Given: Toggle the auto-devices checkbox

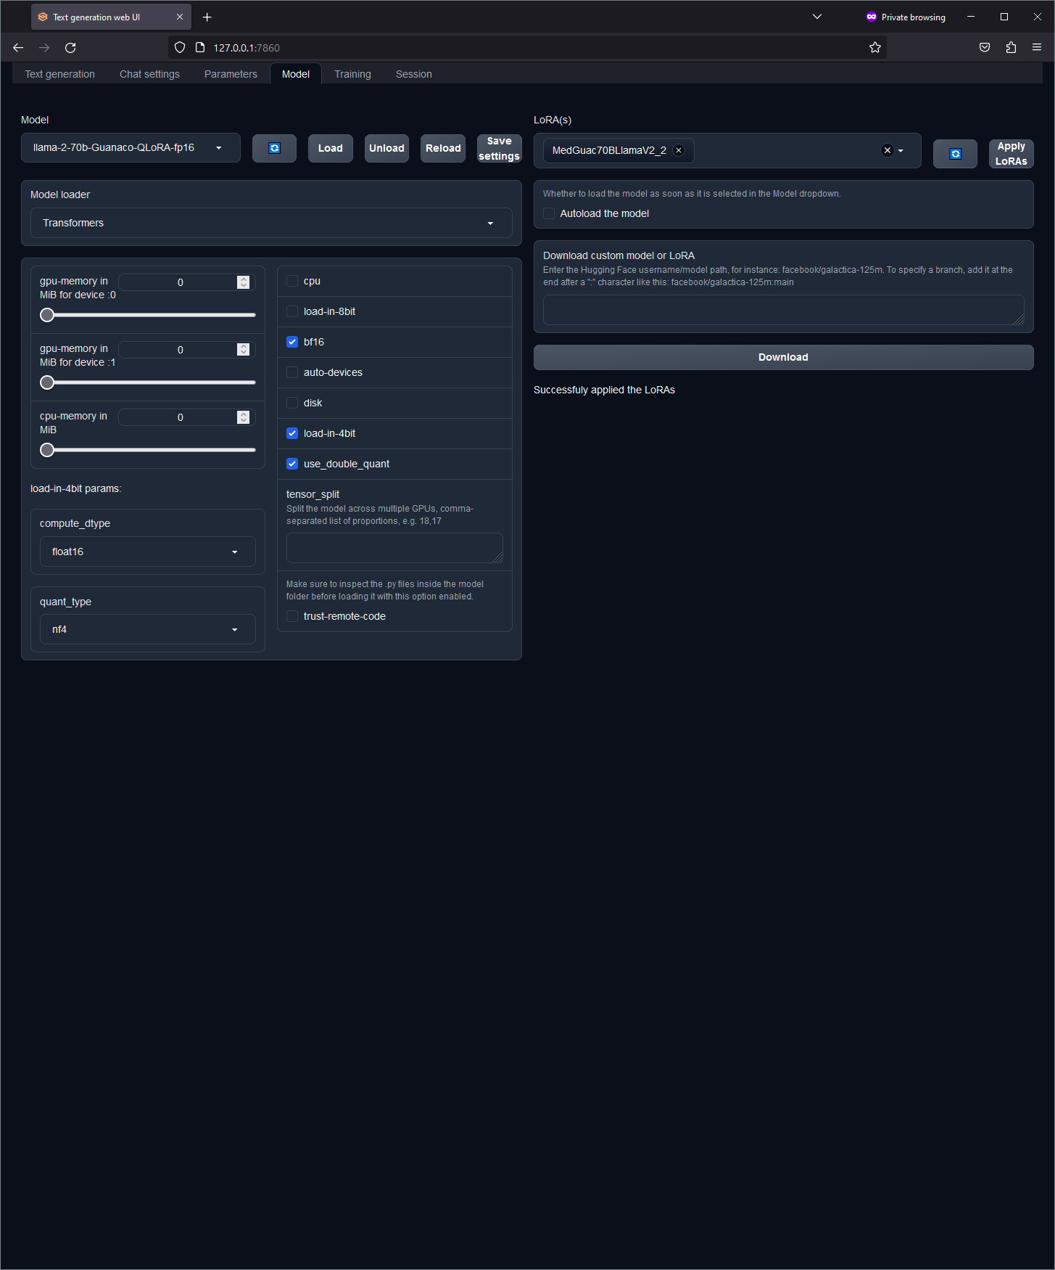Looking at the screenshot, I should tap(292, 372).
